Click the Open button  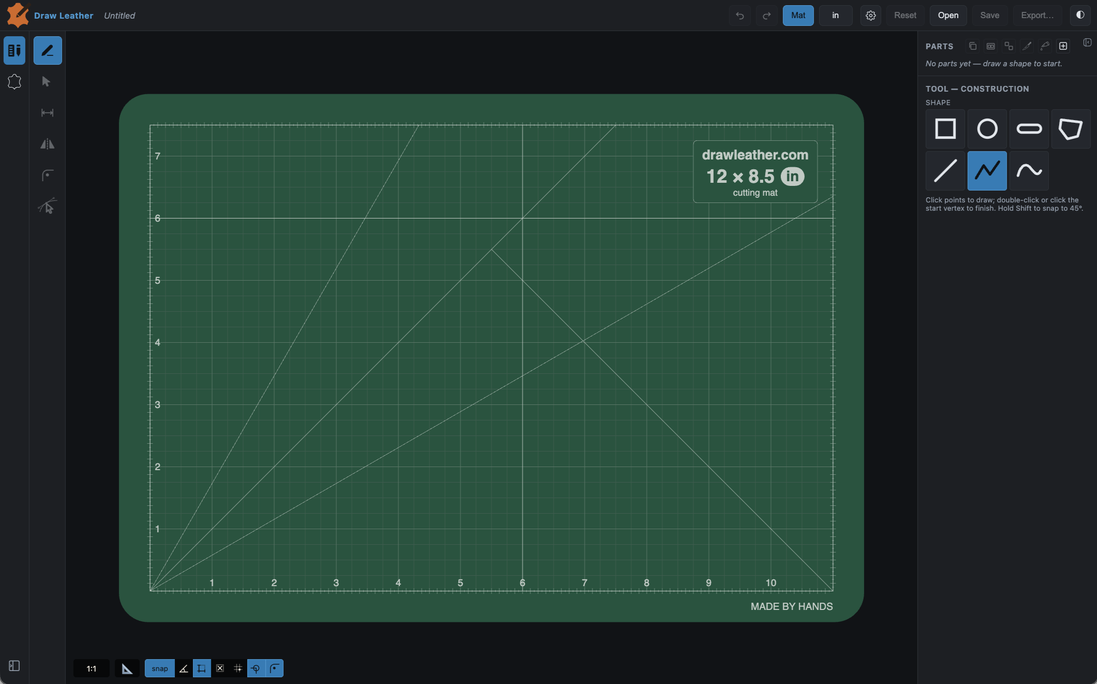click(x=948, y=16)
